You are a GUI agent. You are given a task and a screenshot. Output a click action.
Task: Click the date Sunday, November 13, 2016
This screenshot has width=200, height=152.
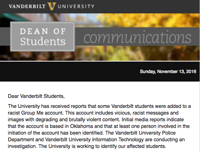coord(168,72)
